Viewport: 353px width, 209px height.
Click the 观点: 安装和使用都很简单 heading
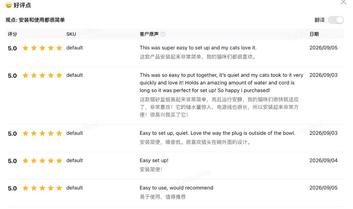tap(35, 20)
